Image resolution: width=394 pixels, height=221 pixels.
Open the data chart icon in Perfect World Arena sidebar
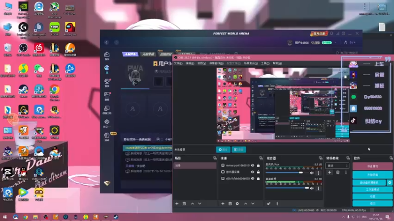tap(107, 96)
